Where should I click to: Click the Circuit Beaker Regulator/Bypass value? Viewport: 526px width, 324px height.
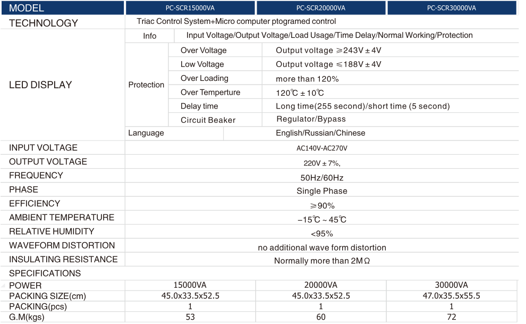pos(311,119)
